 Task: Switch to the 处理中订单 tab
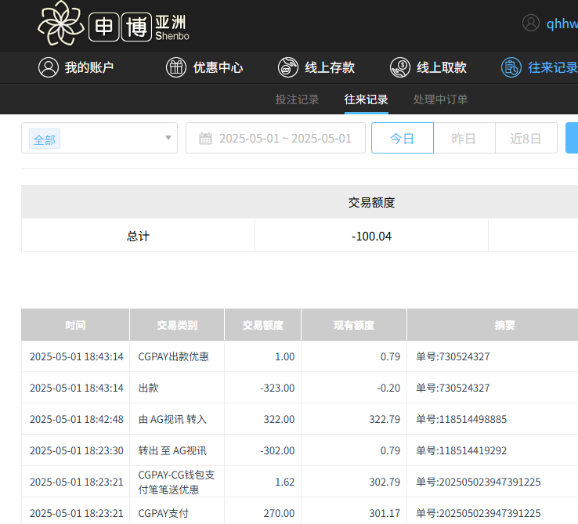coord(440,99)
